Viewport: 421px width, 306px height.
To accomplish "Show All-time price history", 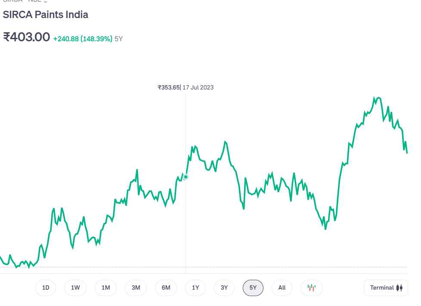I will click(x=282, y=287).
